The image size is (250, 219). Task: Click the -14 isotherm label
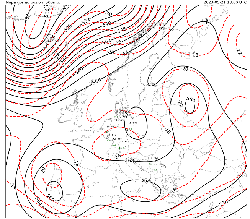[x=13, y=186]
